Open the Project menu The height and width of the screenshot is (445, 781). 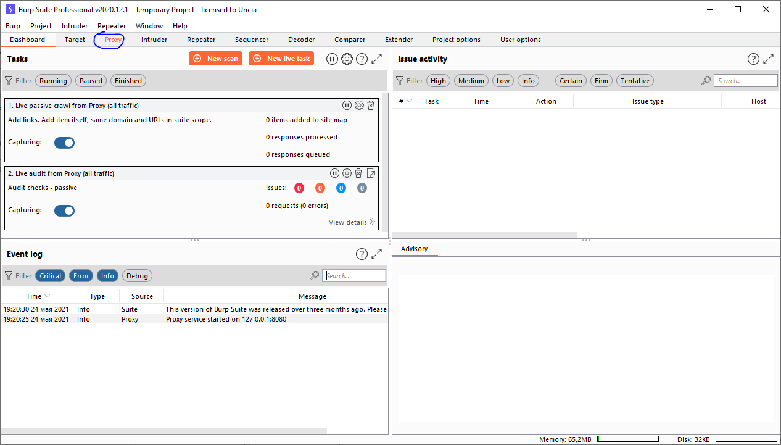click(41, 26)
